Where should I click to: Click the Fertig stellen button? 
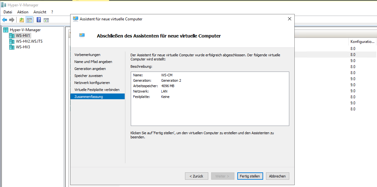(250, 176)
